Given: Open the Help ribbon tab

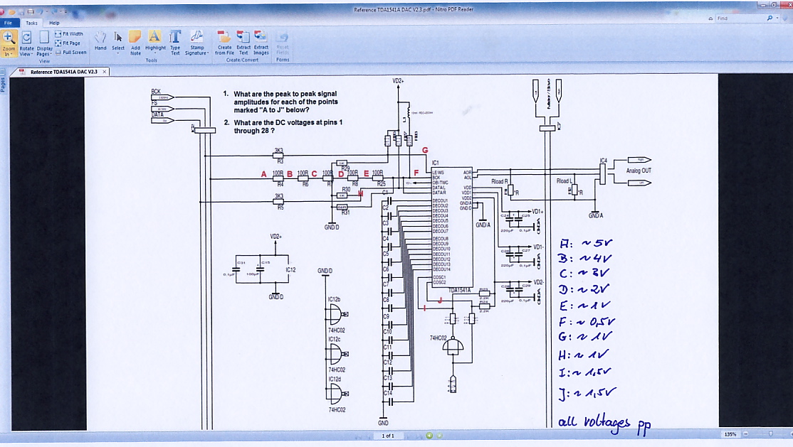Looking at the screenshot, I should [54, 23].
